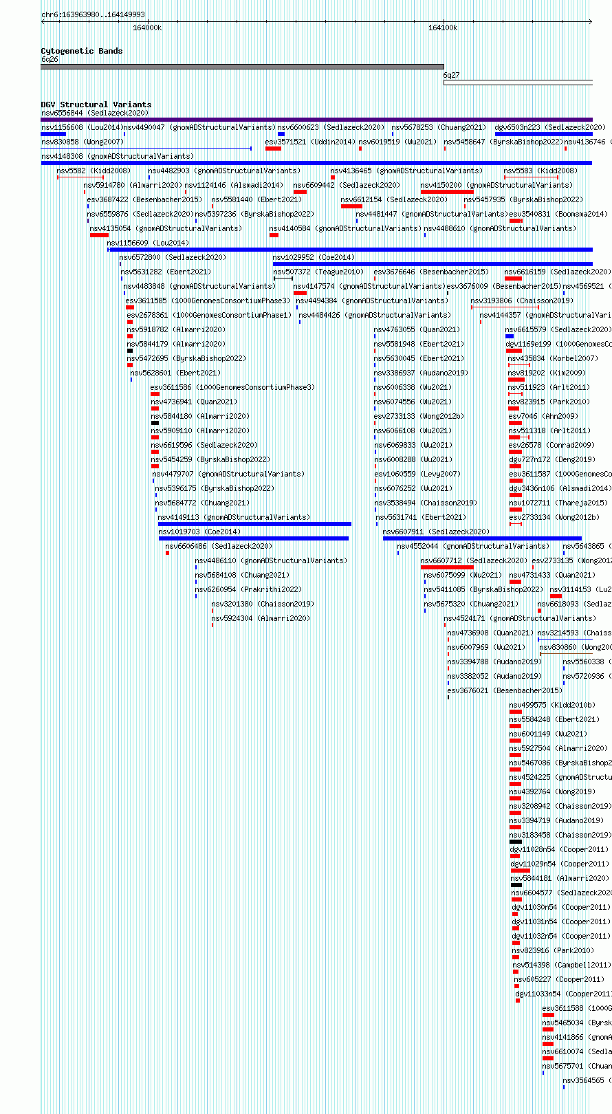Select the blue bar under nsv4148308
This screenshot has width=612, height=1114.
point(316,163)
